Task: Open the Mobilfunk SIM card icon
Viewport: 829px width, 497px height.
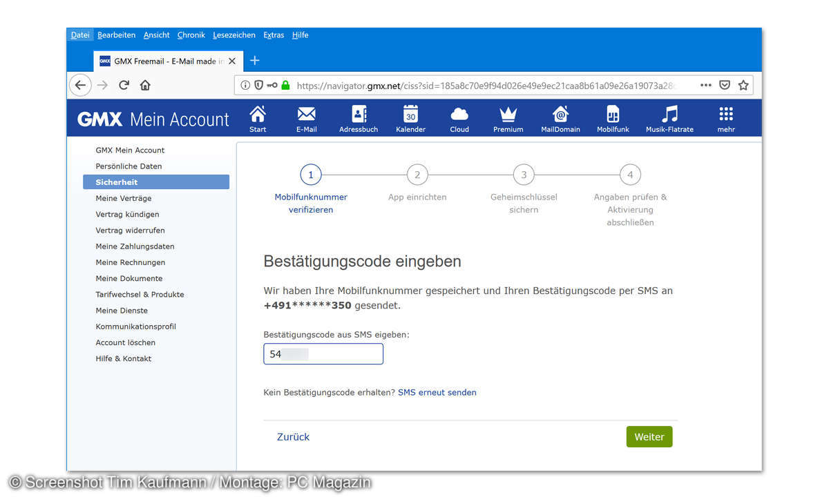Action: tap(613, 114)
